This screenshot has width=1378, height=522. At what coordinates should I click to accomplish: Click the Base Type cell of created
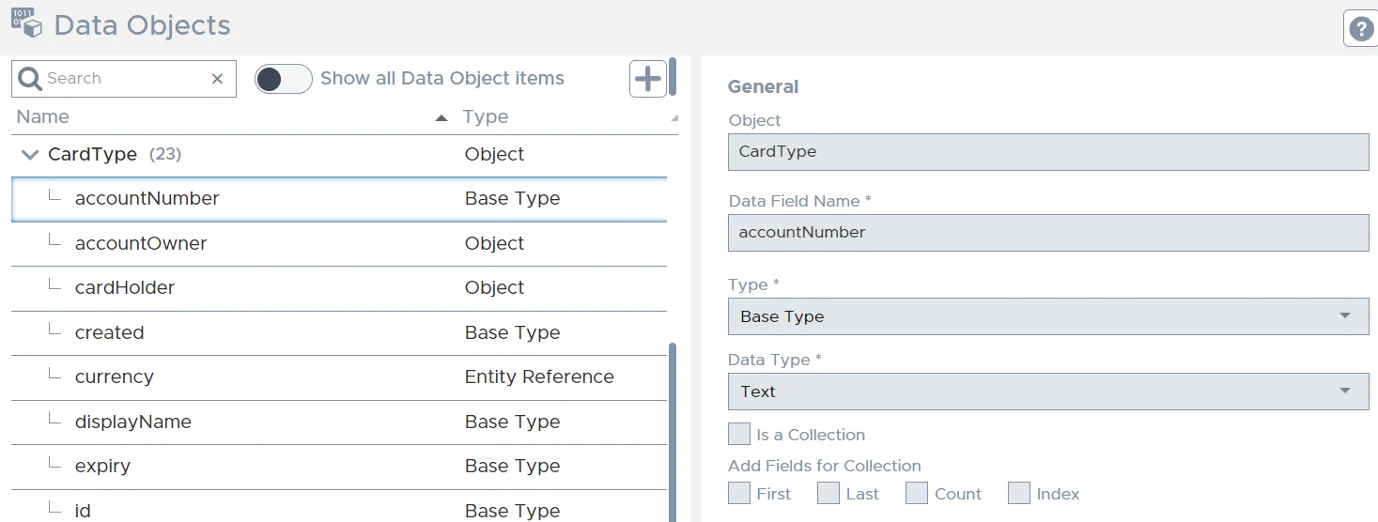(x=512, y=332)
